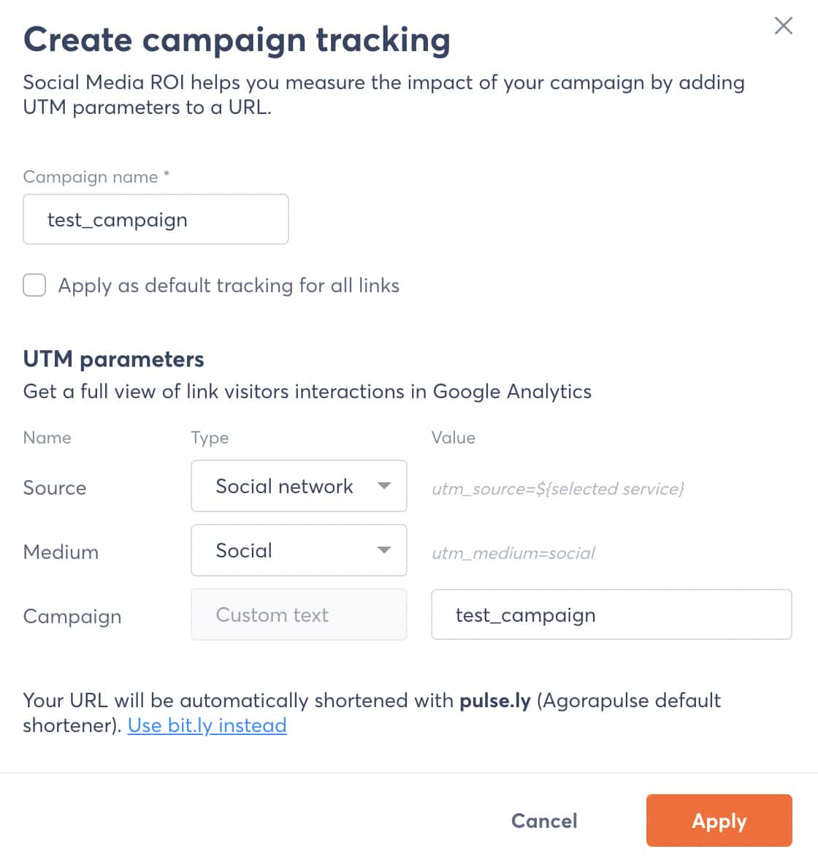Click the X icon in the top corner
The width and height of the screenshot is (818, 868).
coord(783,26)
